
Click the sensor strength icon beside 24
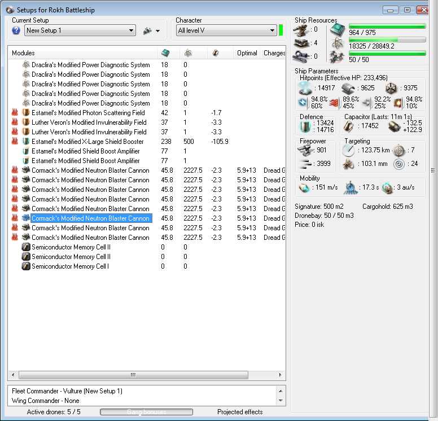click(x=399, y=164)
